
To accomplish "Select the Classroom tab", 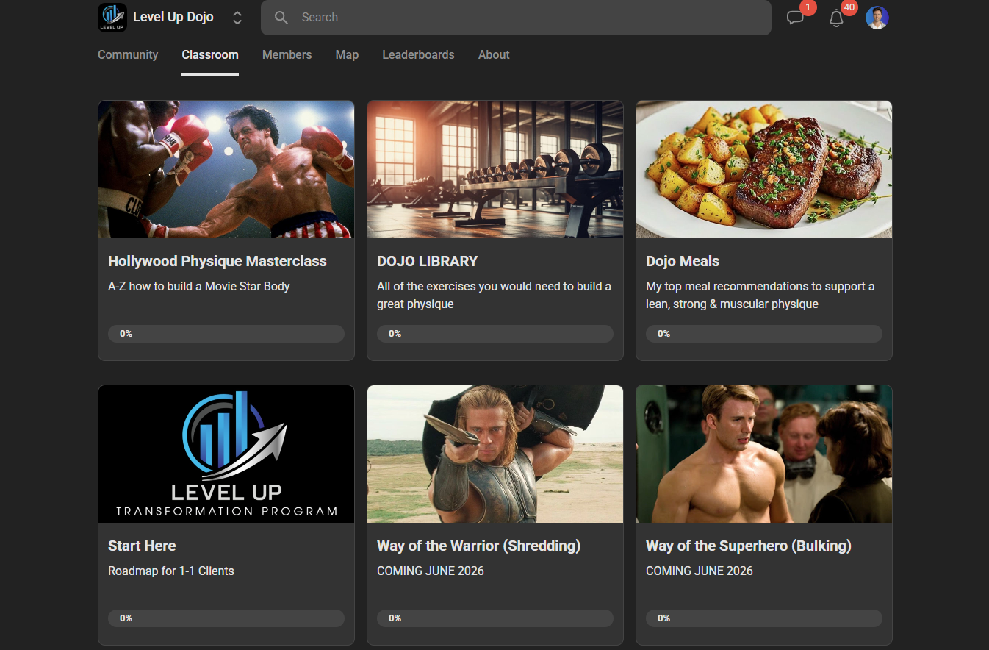I will tap(210, 54).
